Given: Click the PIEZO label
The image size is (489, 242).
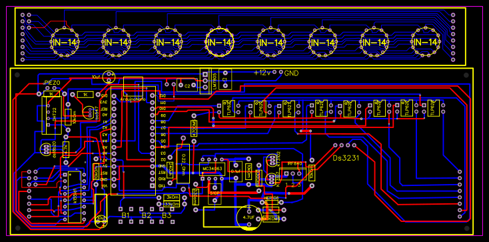Looking at the screenshot, I should click(52, 83).
